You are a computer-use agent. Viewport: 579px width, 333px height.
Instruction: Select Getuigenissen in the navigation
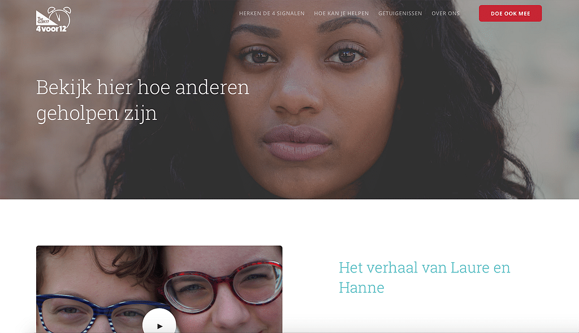tap(400, 14)
